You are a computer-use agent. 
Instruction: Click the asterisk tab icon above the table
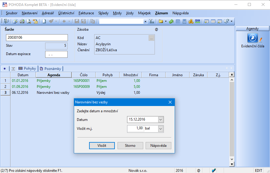point(5,69)
